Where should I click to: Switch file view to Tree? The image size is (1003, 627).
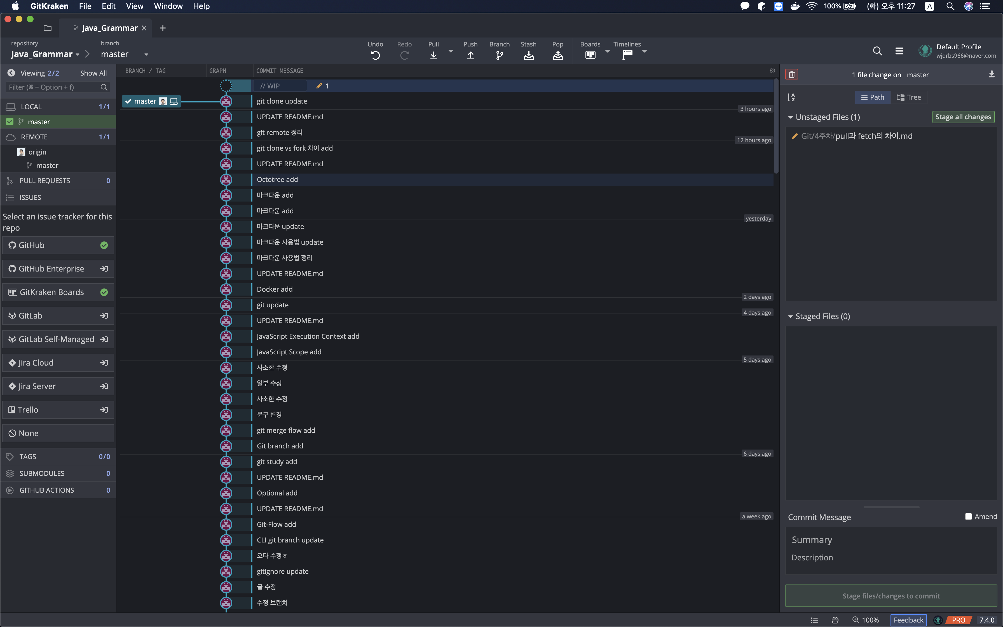908,97
